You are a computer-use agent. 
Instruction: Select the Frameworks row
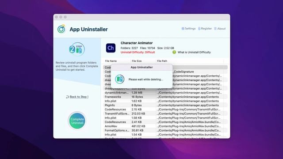(165, 97)
